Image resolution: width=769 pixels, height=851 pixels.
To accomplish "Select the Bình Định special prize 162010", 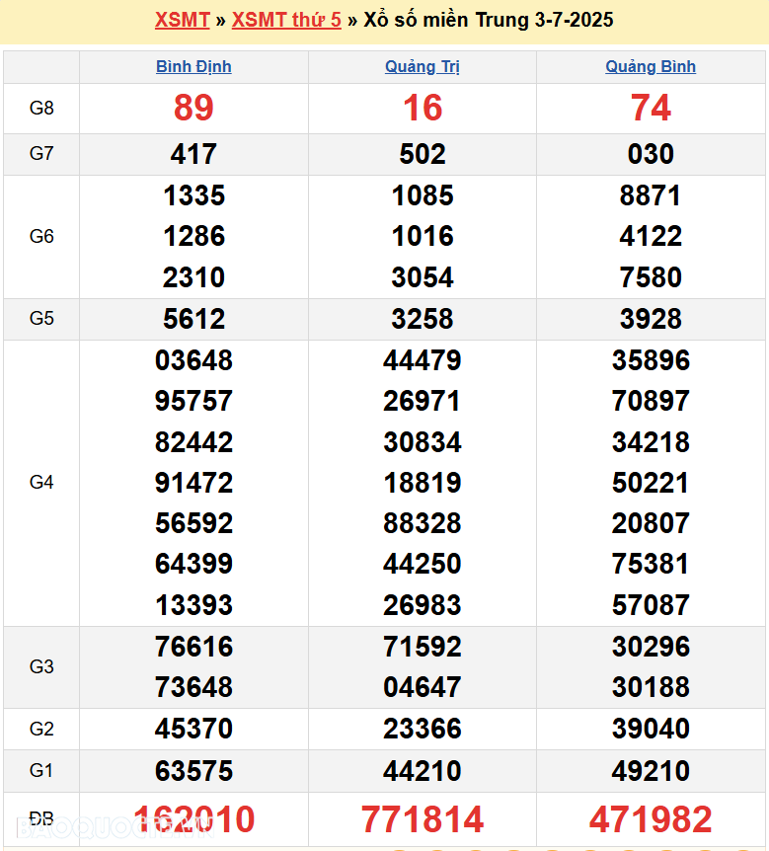I will click(193, 819).
